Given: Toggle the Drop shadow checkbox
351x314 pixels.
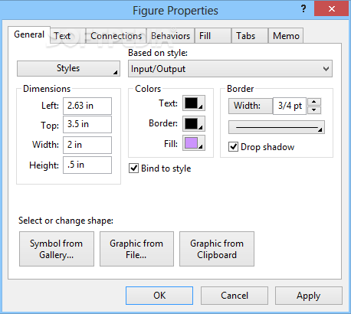Looking at the screenshot, I should pyautogui.click(x=233, y=147).
